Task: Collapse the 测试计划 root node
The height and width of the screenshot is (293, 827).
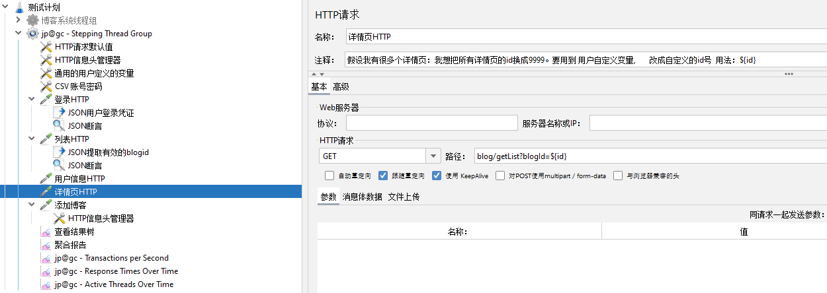Action: tap(5, 7)
